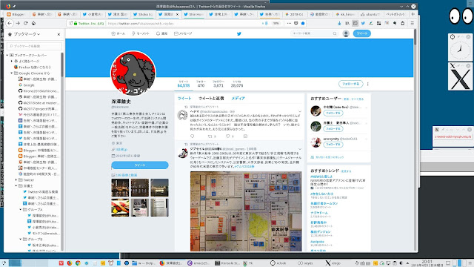
Task: Like the first tweet heart icon
Action: [227, 136]
